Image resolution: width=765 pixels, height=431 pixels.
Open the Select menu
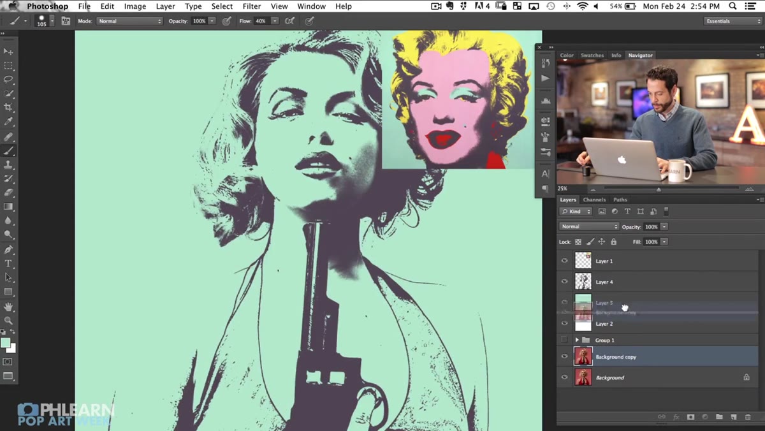(x=222, y=6)
